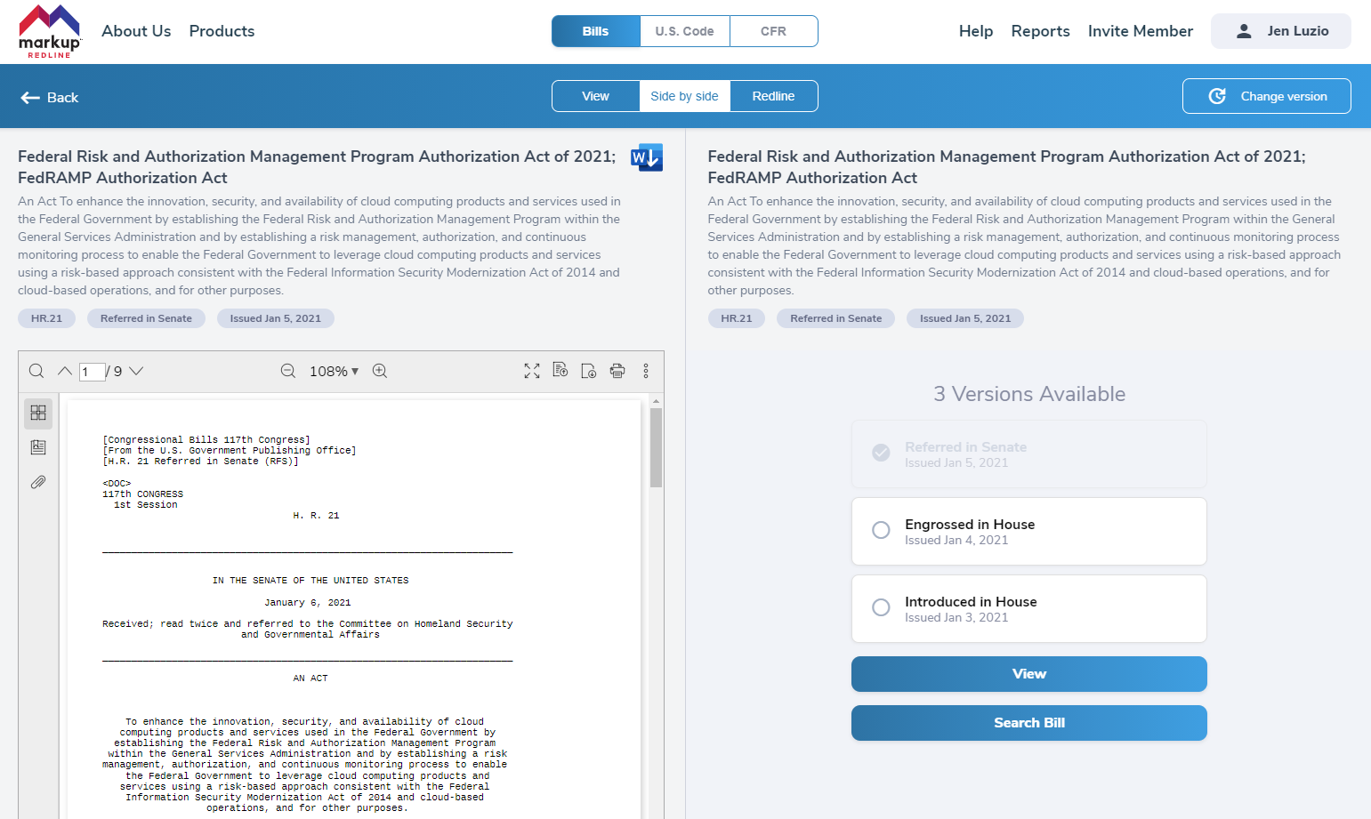Switch to the Redline tab
This screenshot has width=1371, height=819.
click(x=773, y=96)
